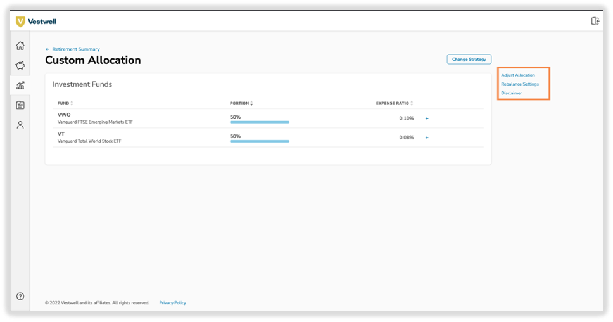Select the VWO fund ticker text
Screen dimensions: 613x322
(x=64, y=115)
